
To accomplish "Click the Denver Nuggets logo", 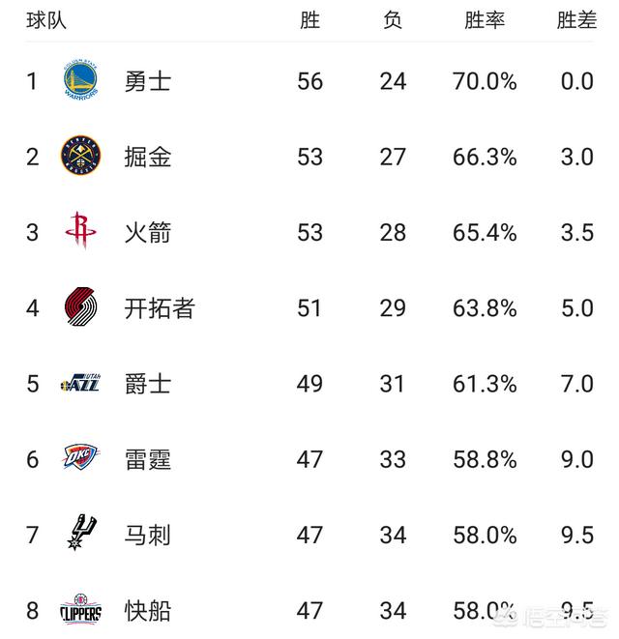I will [x=81, y=156].
